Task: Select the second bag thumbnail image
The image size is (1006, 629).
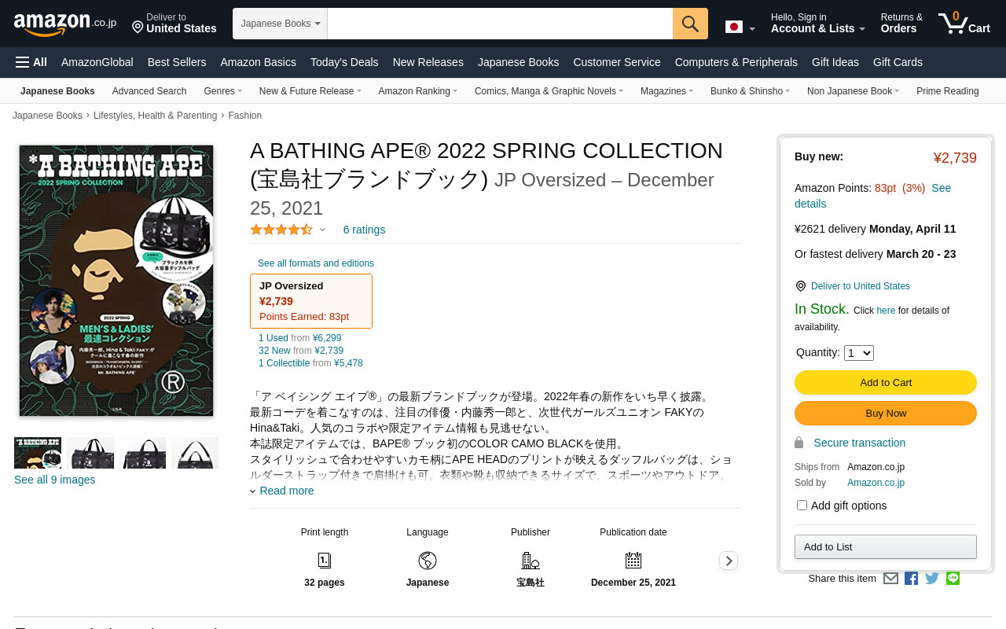Action: point(90,453)
